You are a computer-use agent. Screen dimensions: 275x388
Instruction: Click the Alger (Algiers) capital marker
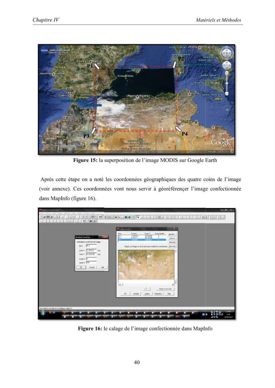coord(137,96)
